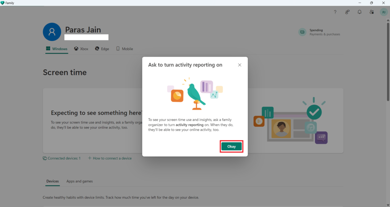
Task: Switch to the Mobile tab
Action: point(125,49)
